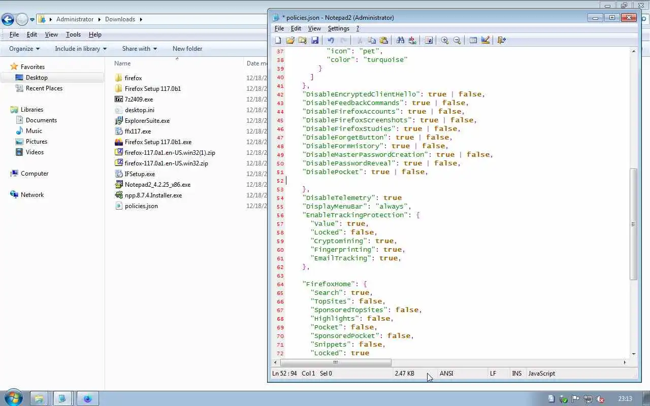The width and height of the screenshot is (650, 406).
Task: Open the syntax scheme selection icon
Action: pos(473,40)
